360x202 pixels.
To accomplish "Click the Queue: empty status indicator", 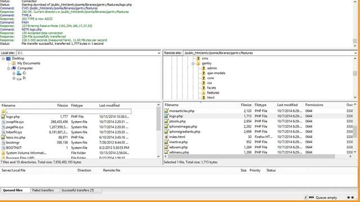I will [x=326, y=198].
